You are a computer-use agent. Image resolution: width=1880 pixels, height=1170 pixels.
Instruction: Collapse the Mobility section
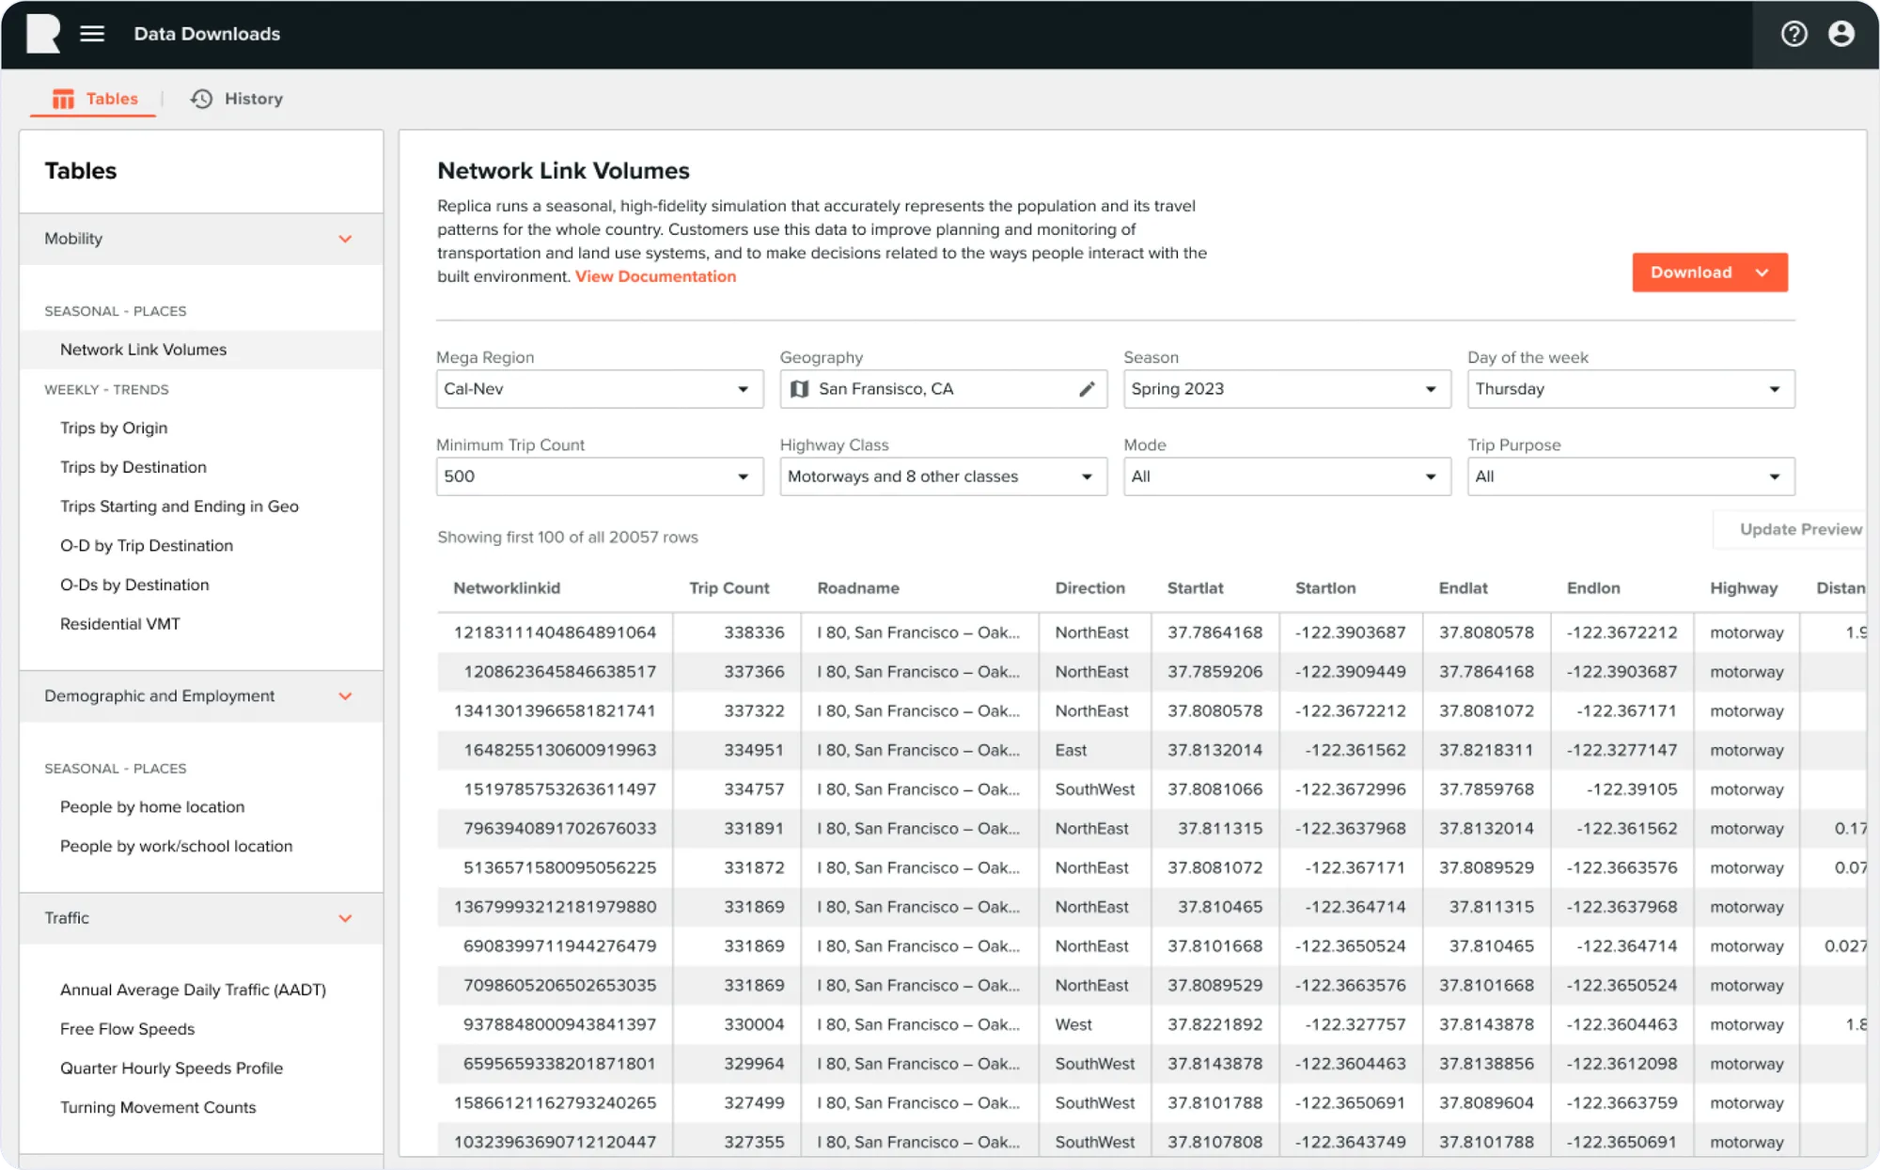click(x=345, y=239)
